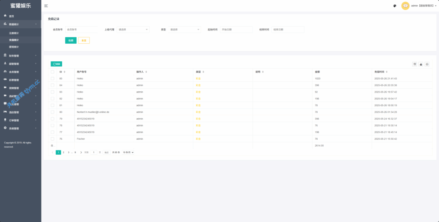Image resolution: width=439 pixels, height=222 pixels.
Task: Change the 10 条/页 page size dropdown
Action: pos(129,152)
